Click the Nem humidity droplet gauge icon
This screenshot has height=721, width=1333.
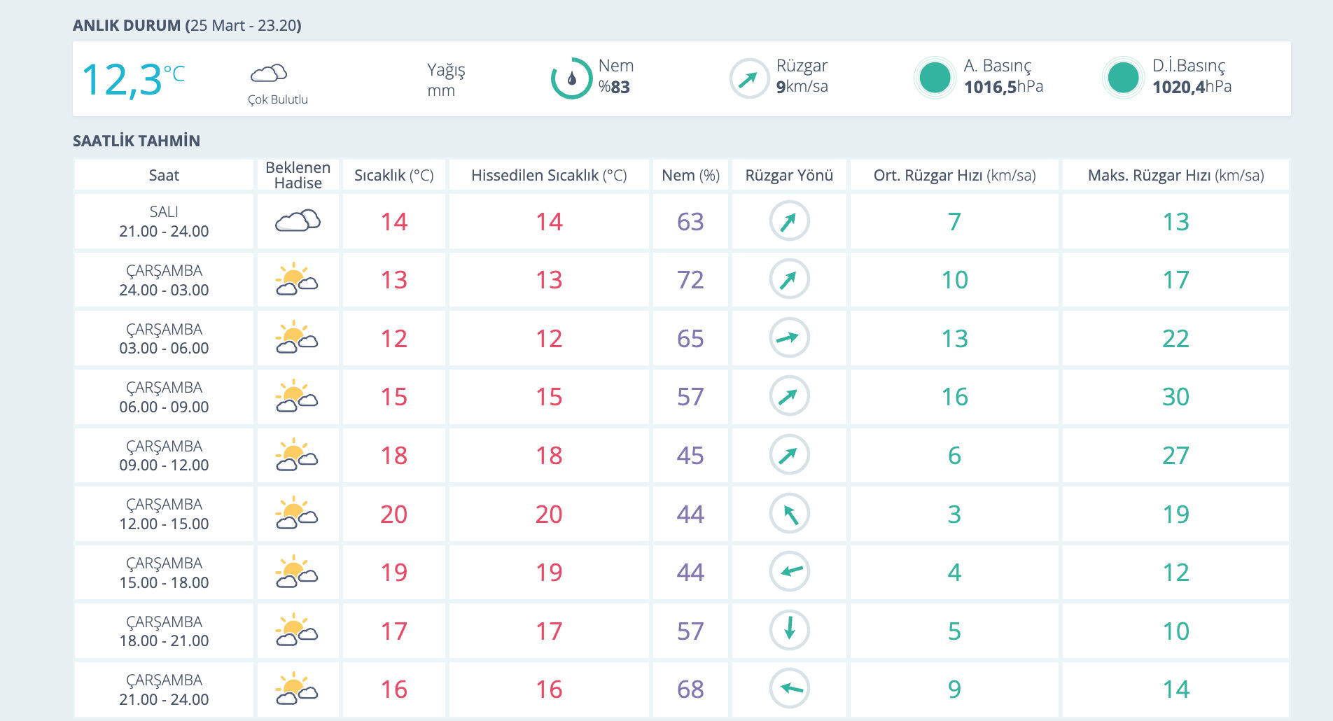571,78
